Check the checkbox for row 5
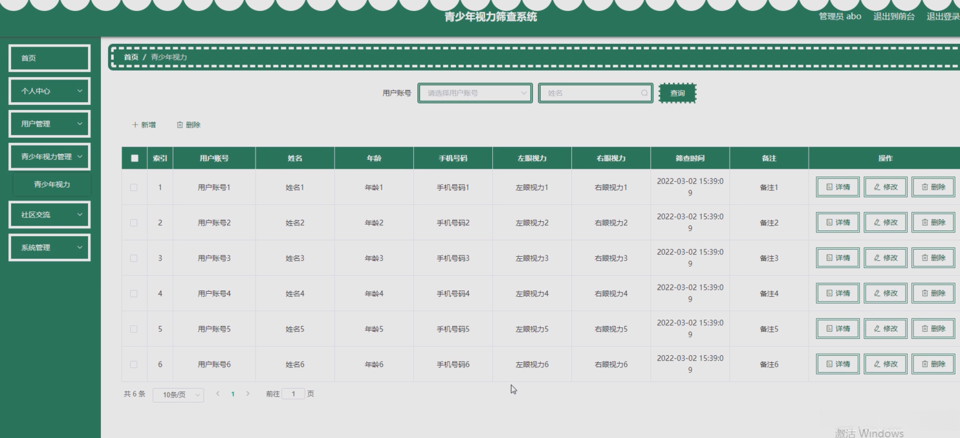The height and width of the screenshot is (438, 960). (x=134, y=329)
